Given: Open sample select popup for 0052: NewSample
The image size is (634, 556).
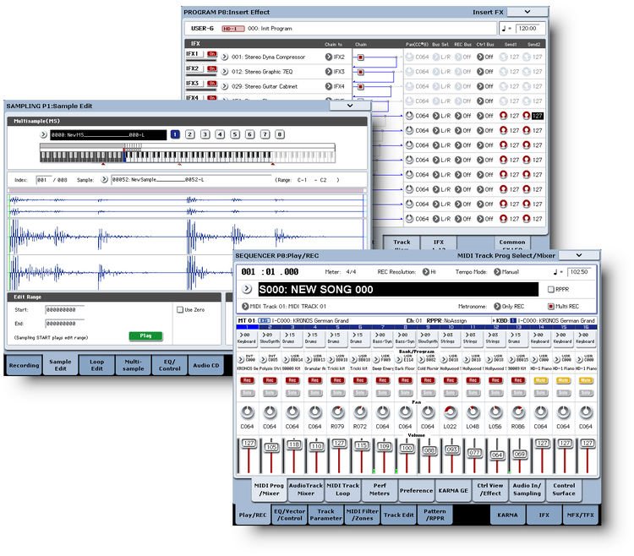Looking at the screenshot, I should 105,179.
